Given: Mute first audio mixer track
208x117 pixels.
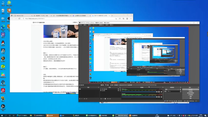Looking at the screenshot, I should [159, 92].
